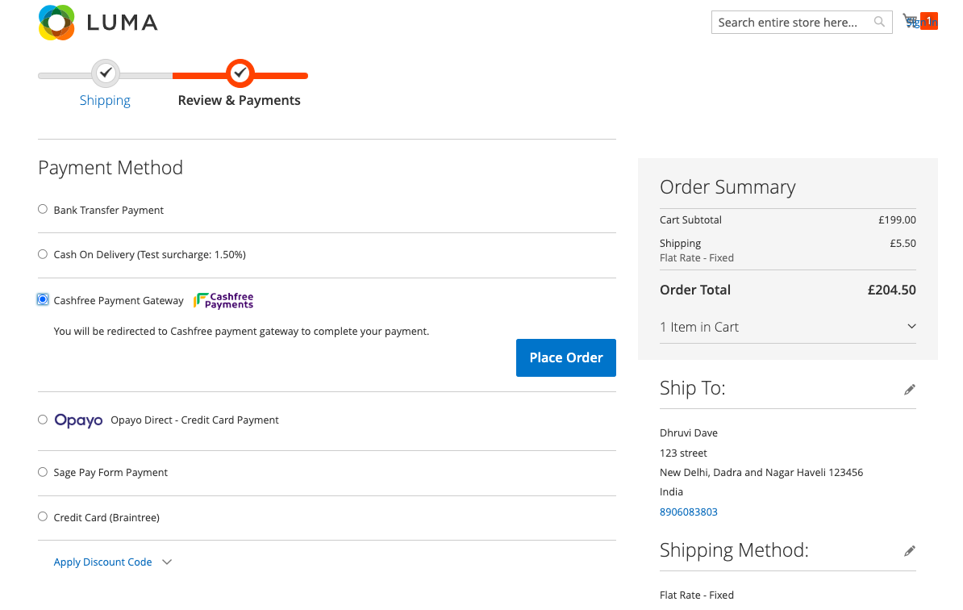Click Review & Payments step checkmark circle

(240, 73)
